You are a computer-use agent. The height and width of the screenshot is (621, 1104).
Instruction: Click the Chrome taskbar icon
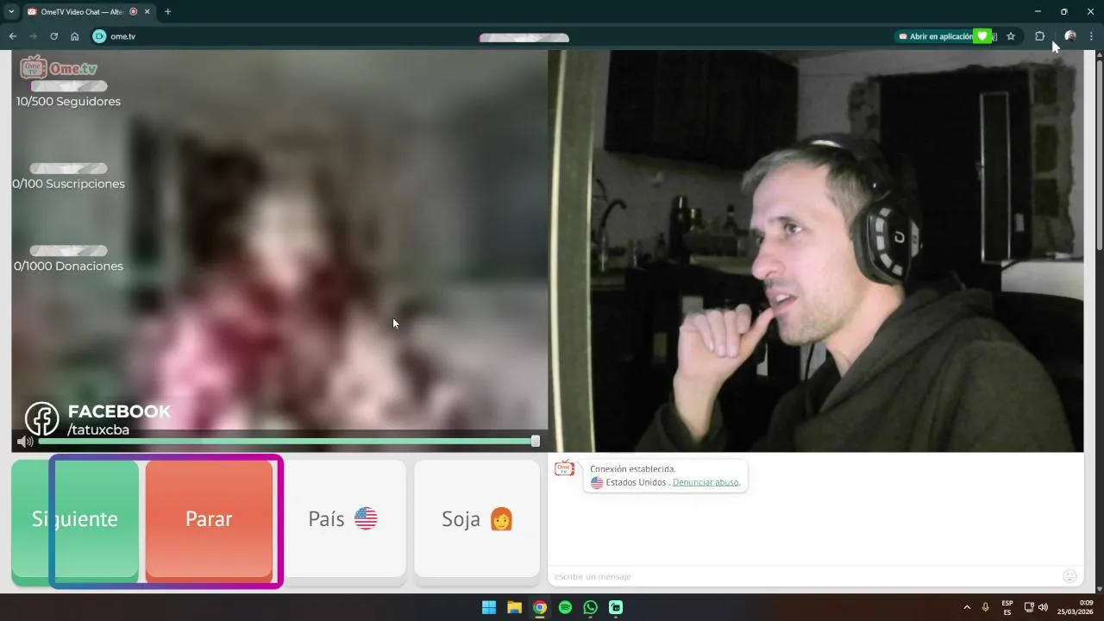[540, 607]
